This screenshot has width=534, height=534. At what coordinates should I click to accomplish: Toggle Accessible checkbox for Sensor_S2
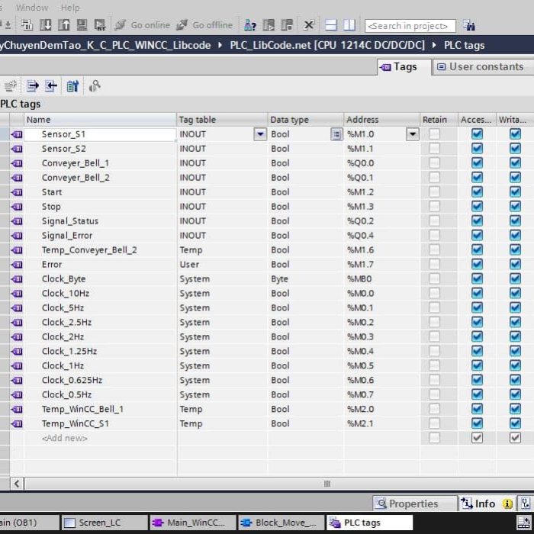click(x=477, y=149)
